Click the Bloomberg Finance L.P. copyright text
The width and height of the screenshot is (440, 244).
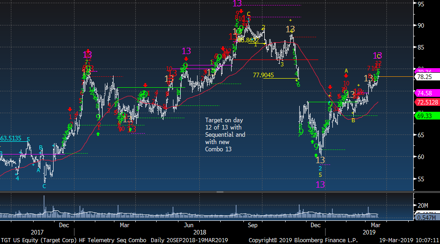pos(303,240)
